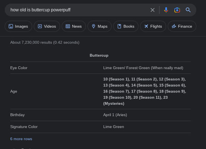Image resolution: width=206 pixels, height=149 pixels.
Task: Clear the search query with the X icon
Action: click(153, 10)
